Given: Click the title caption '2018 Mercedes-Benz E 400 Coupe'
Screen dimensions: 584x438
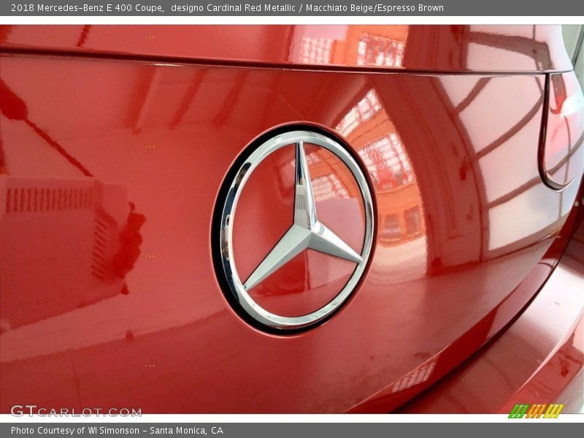Looking at the screenshot, I should pyautogui.click(x=88, y=8).
